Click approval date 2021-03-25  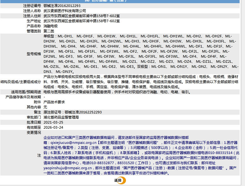[53, 122]
